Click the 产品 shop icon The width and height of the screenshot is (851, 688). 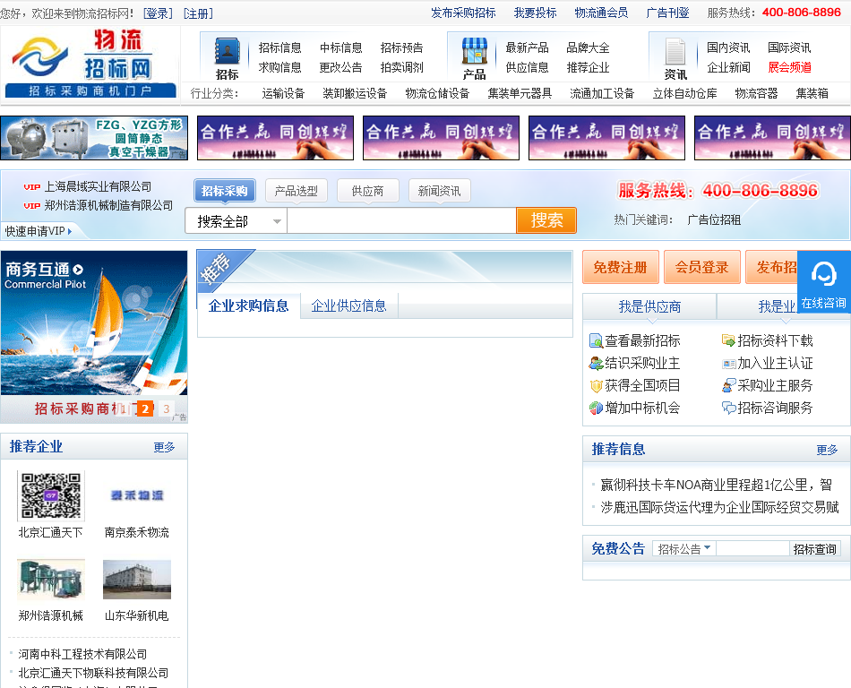pyautogui.click(x=475, y=52)
